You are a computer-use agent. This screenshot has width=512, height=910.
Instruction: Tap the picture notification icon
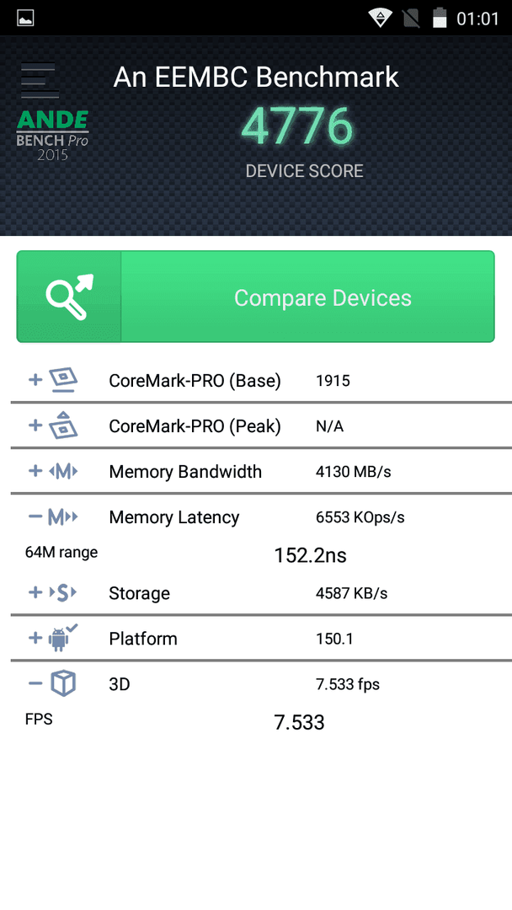[25, 18]
